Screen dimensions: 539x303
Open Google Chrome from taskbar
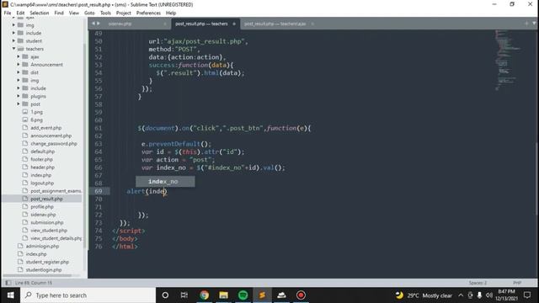point(204,295)
